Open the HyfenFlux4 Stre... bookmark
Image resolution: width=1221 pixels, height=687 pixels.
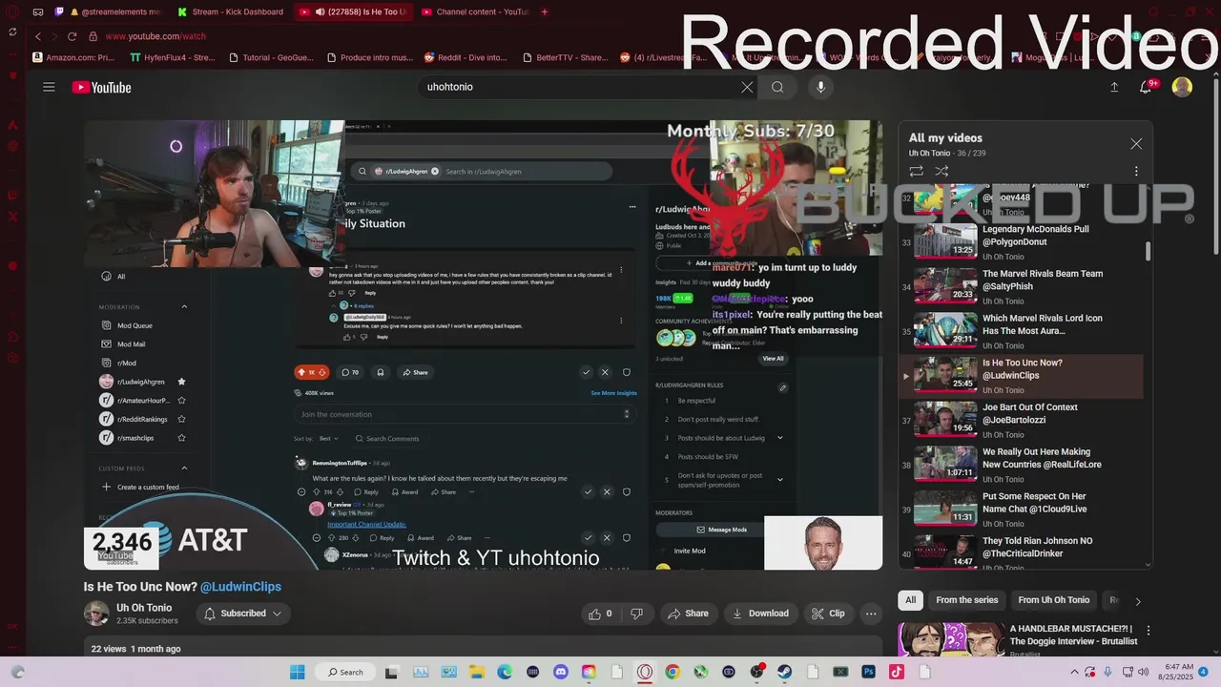pyautogui.click(x=173, y=57)
